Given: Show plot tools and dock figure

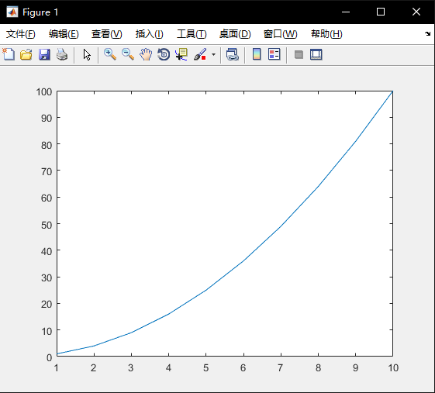Looking at the screenshot, I should pyautogui.click(x=316, y=54).
